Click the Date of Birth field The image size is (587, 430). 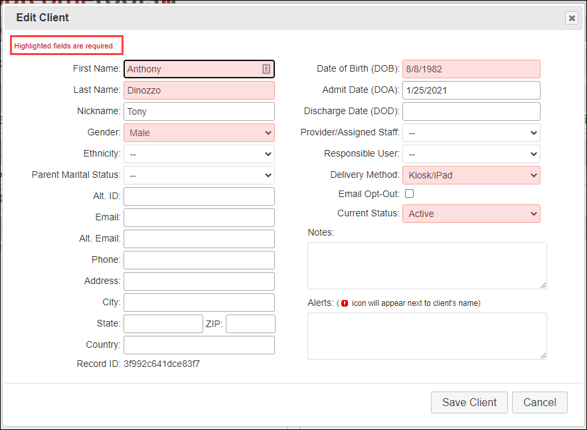click(471, 69)
